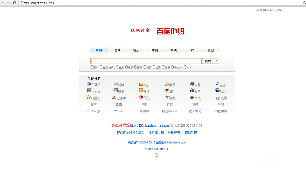The height and width of the screenshot is (172, 306).
Task: Select the Ask radio option
Action: (185, 67)
